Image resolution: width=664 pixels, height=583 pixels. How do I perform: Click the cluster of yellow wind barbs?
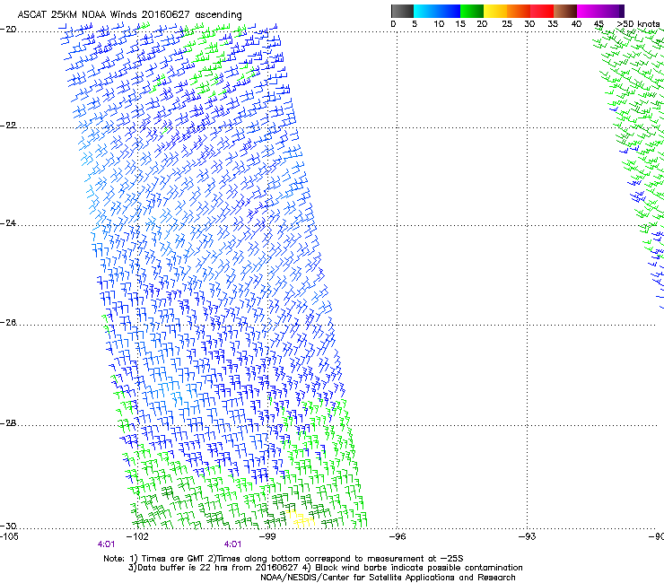[300, 519]
